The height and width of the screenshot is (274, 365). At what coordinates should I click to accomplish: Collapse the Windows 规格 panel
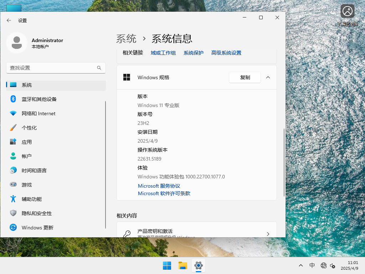point(268,77)
